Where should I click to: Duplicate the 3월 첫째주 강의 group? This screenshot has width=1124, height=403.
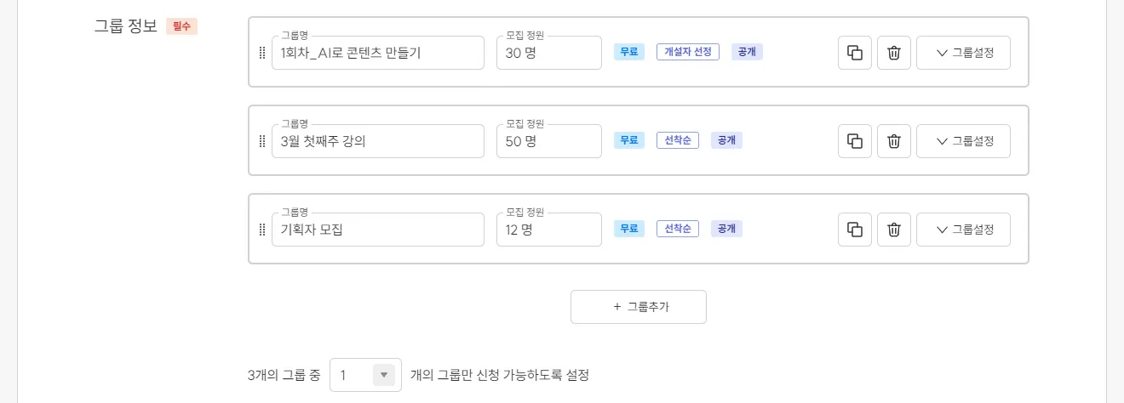point(855,141)
